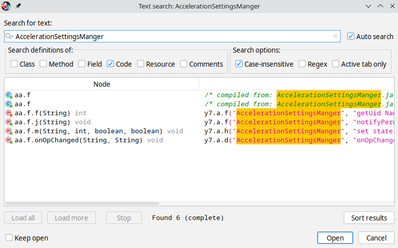Click the window up-chevron maximize button
Viewport: 398px width, 248px height.
coord(380,6)
